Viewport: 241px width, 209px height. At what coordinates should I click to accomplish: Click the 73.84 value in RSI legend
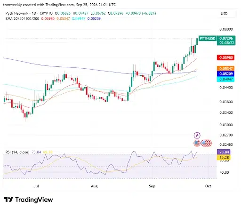(36, 152)
